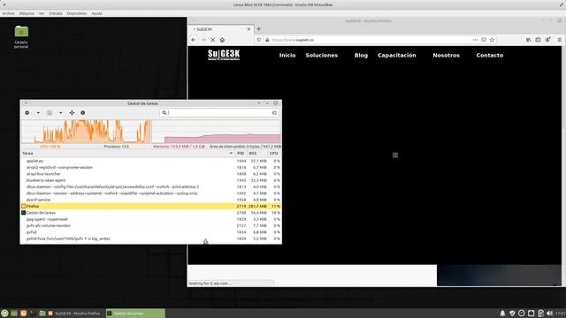Open the Capacitación nav link
Image resolution: width=566 pixels, height=318 pixels.
(397, 55)
